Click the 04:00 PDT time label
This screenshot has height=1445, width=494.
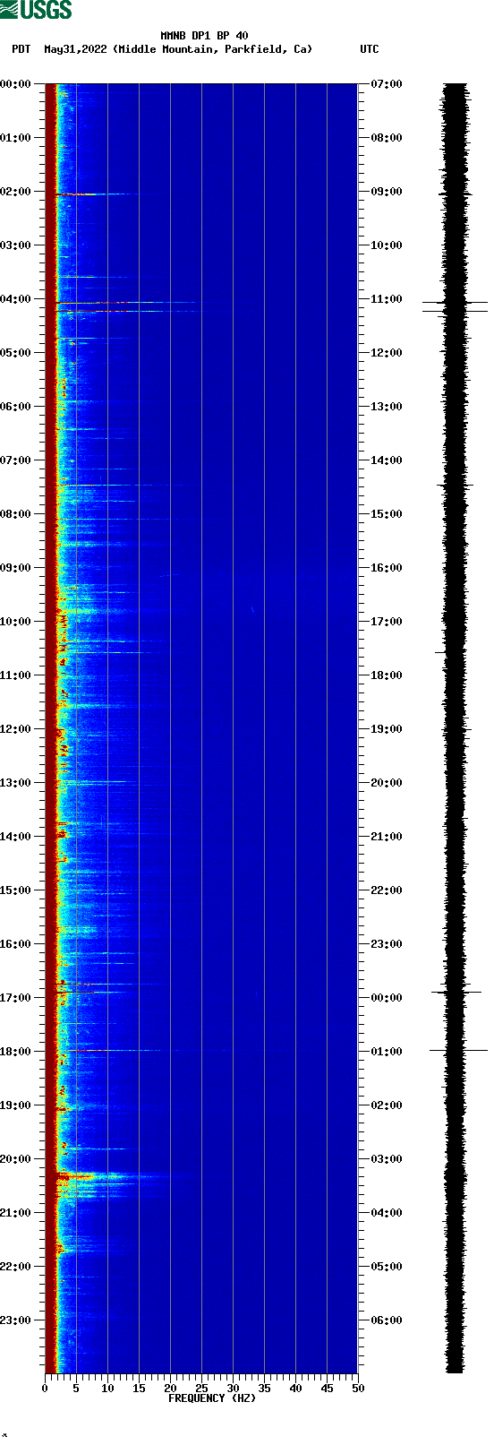(15, 299)
